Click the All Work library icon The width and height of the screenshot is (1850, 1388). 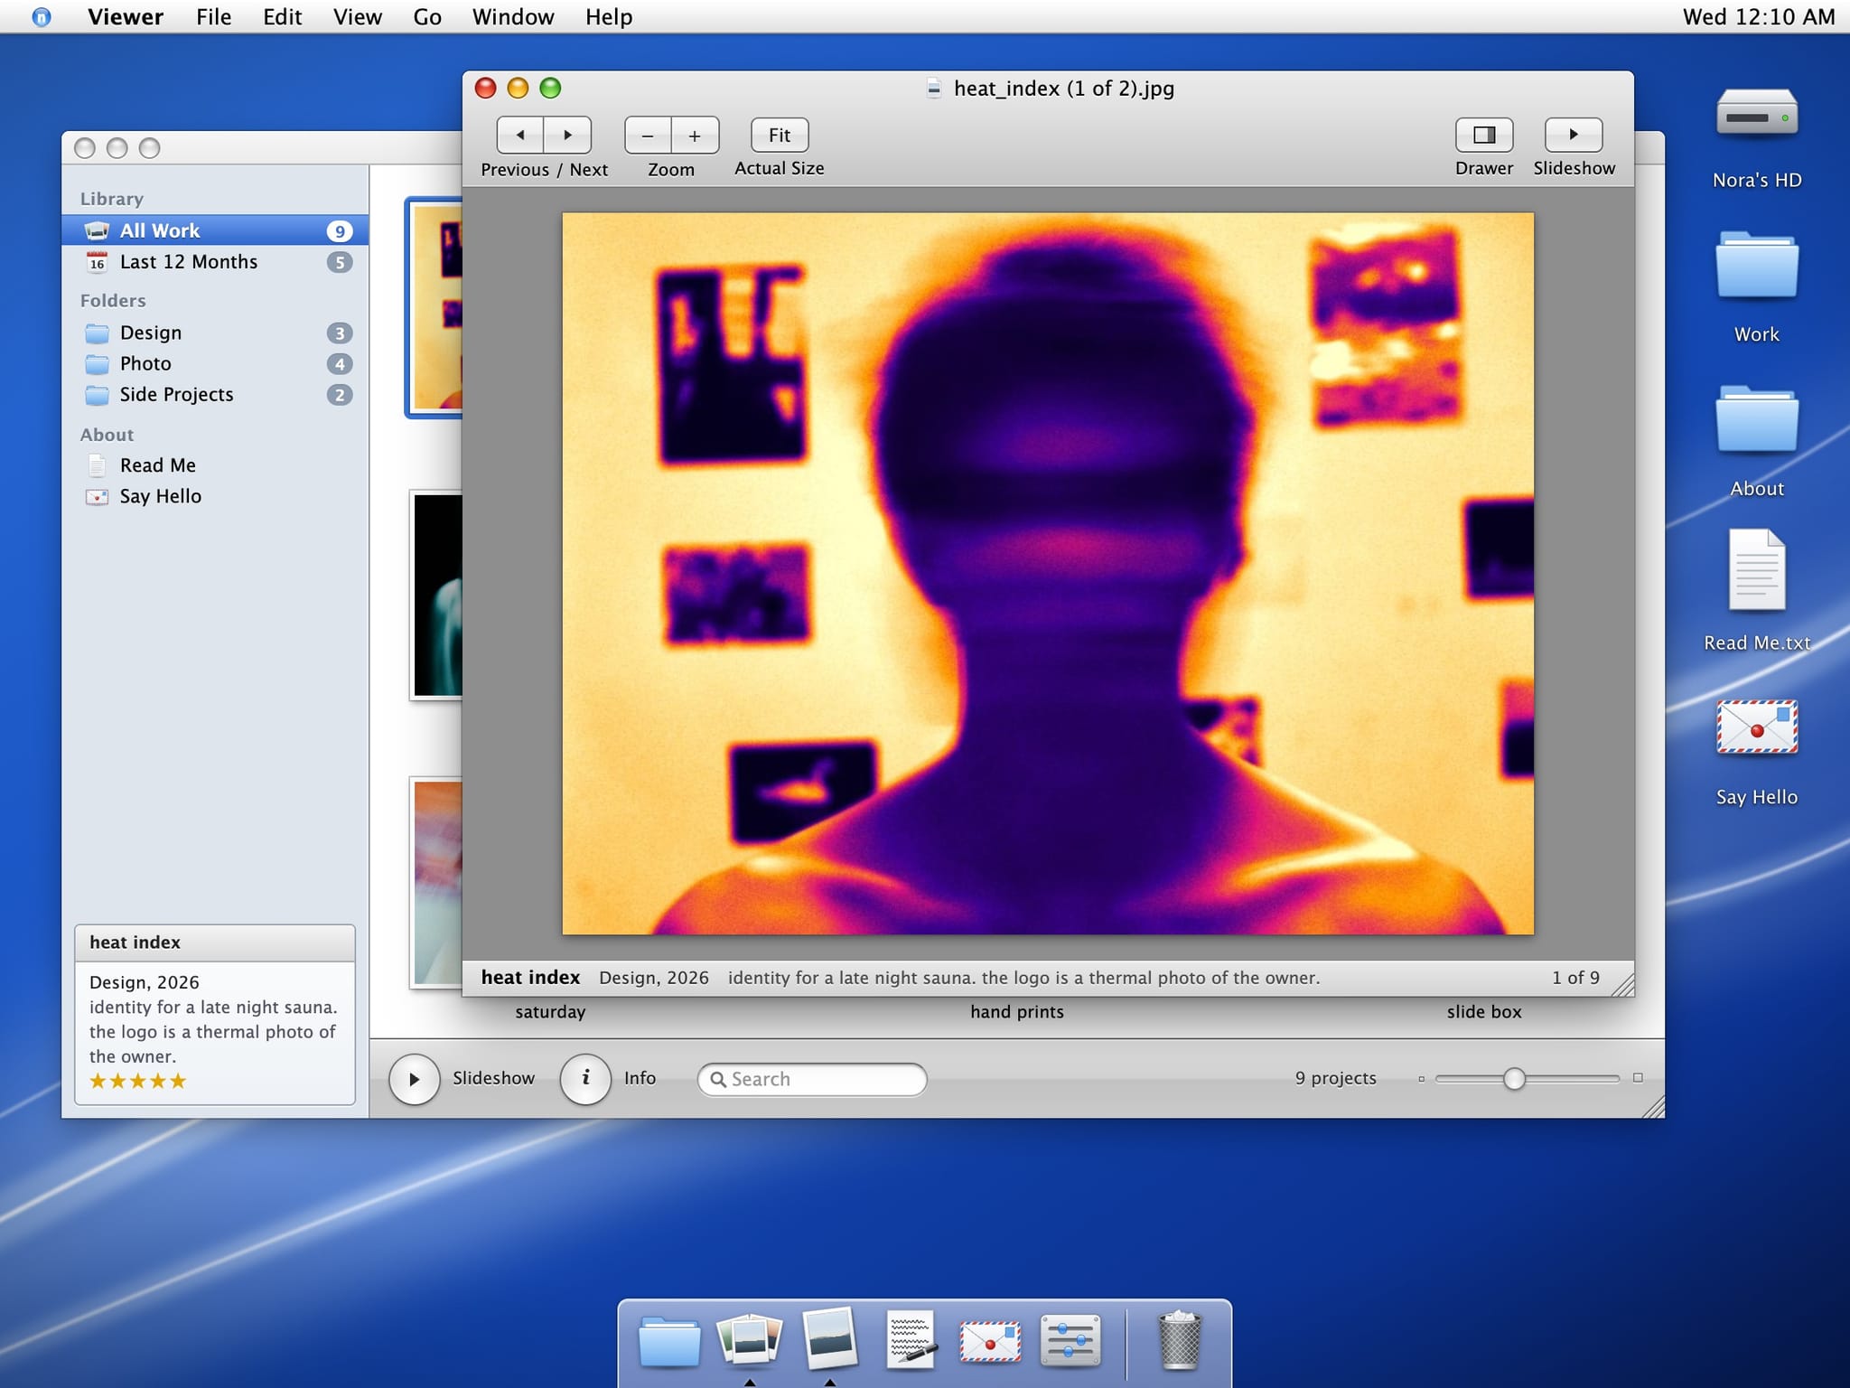click(97, 230)
